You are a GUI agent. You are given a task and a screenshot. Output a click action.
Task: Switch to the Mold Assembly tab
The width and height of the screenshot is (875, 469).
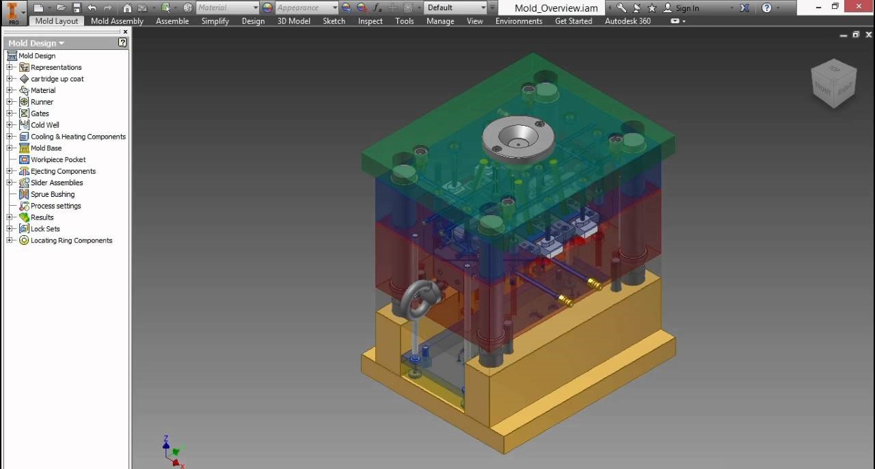tap(116, 21)
